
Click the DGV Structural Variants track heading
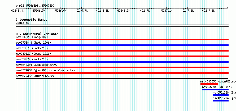37,34
